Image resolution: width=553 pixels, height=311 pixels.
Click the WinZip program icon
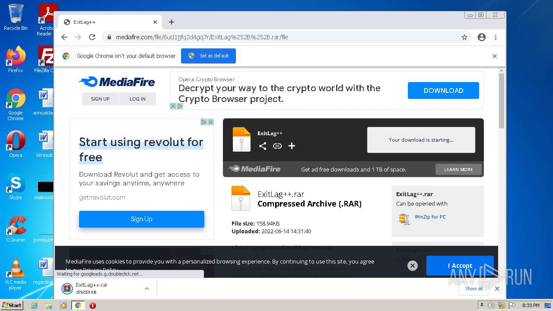pyautogui.click(x=404, y=219)
